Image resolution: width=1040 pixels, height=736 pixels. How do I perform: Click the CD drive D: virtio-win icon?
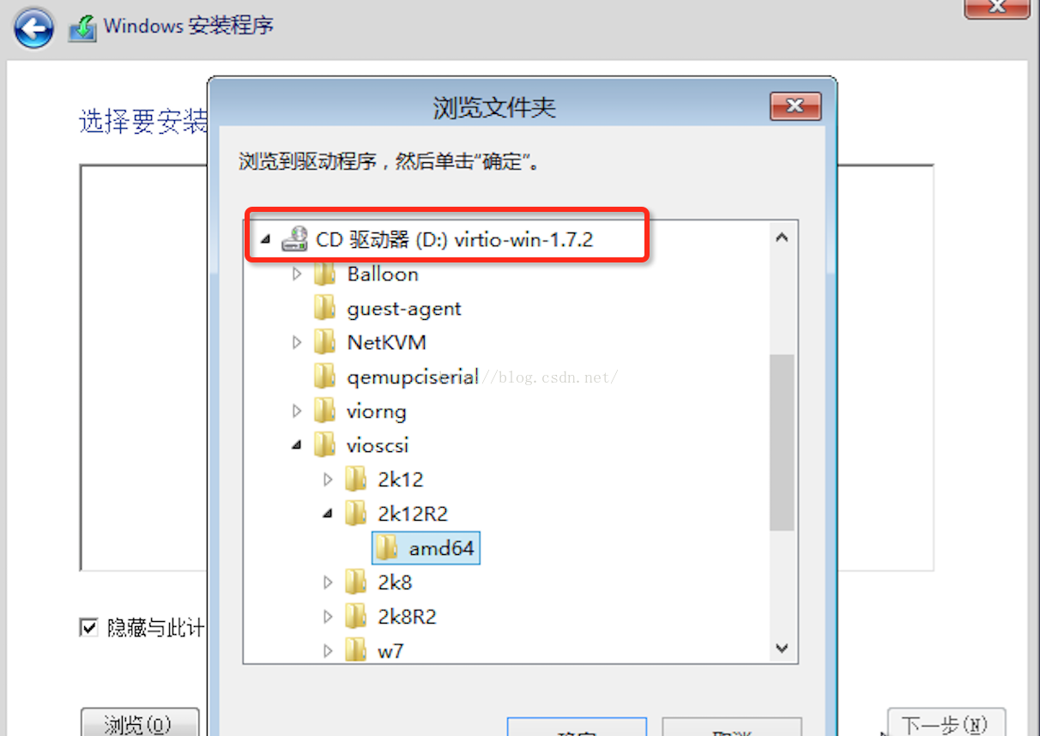pyautogui.click(x=295, y=239)
